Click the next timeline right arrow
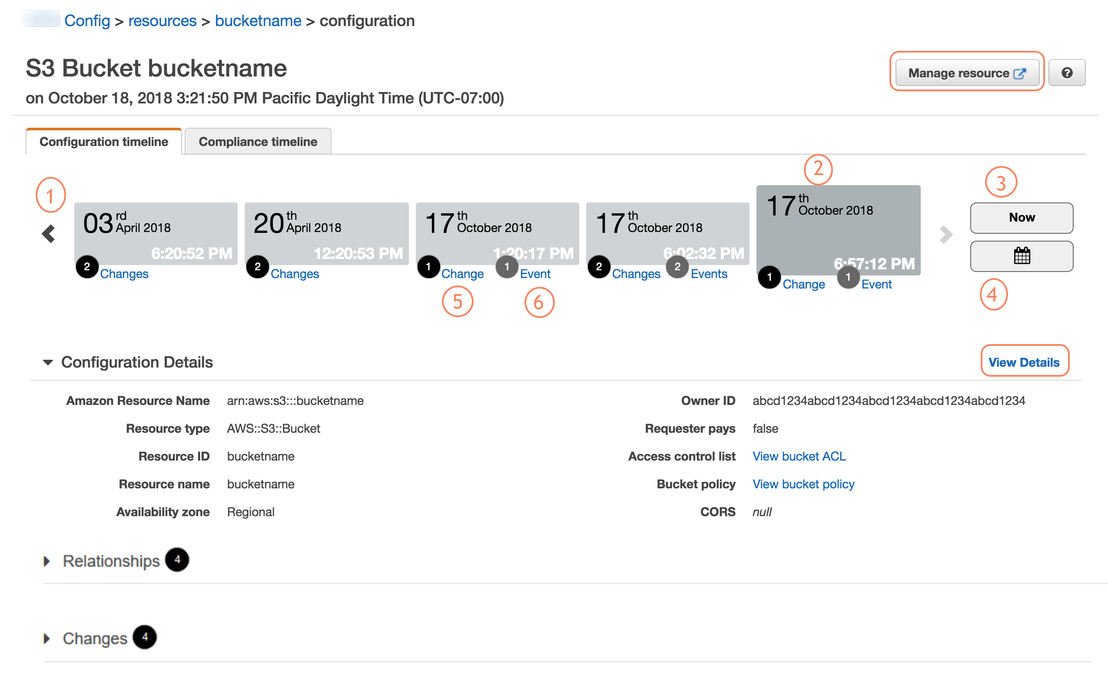Screen dimensions: 1108x683 pyautogui.click(x=946, y=235)
